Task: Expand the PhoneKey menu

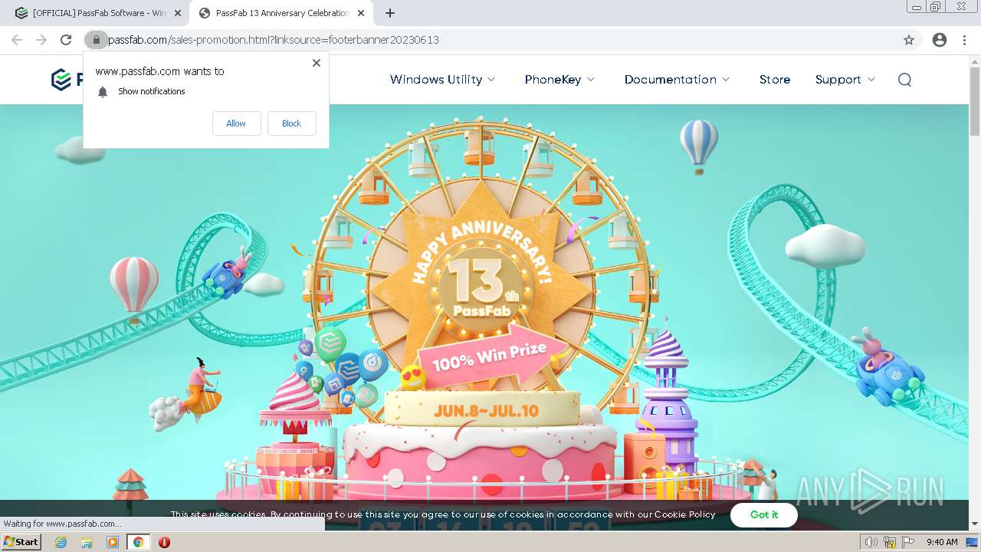Action: pyautogui.click(x=560, y=80)
